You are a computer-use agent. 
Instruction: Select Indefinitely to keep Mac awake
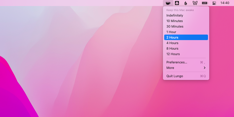186,15
